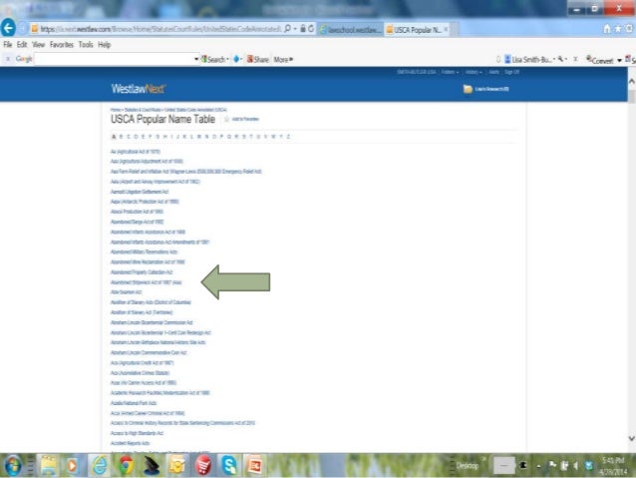Jump to letter B in the alphabet index

click(x=121, y=137)
